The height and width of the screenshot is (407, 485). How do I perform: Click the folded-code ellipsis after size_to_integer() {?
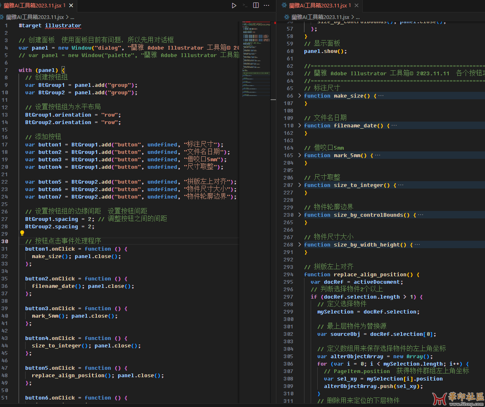[401, 185]
